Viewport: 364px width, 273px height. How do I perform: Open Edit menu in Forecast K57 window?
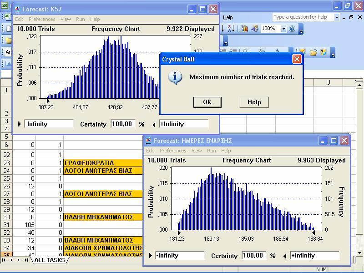click(19, 19)
